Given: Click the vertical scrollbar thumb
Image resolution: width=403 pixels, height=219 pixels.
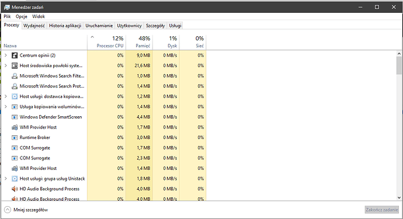Looking at the screenshot, I should [399, 65].
